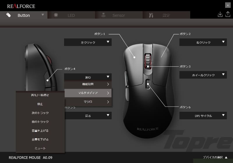Screen dimensions: 233x163
Task: Select 停止 from multimedia list
Action: (x=40, y=104)
